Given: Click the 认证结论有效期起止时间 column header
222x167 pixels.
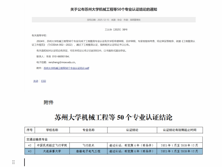Looking at the screenshot, I should pyautogui.click(x=179, y=130).
